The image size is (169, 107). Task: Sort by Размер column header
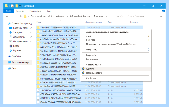click(x=134, y=22)
